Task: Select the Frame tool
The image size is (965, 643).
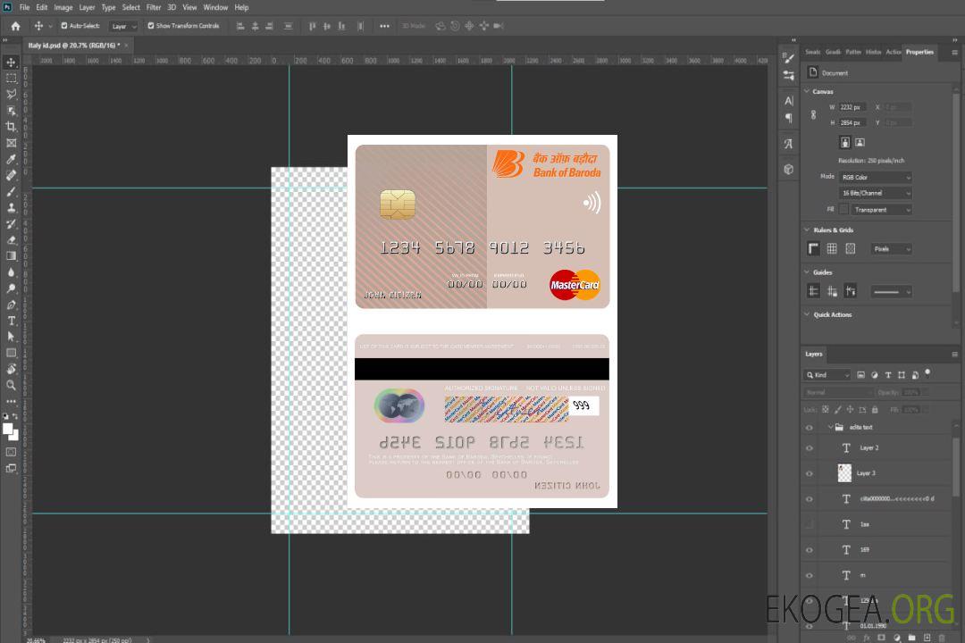Action: [x=11, y=143]
